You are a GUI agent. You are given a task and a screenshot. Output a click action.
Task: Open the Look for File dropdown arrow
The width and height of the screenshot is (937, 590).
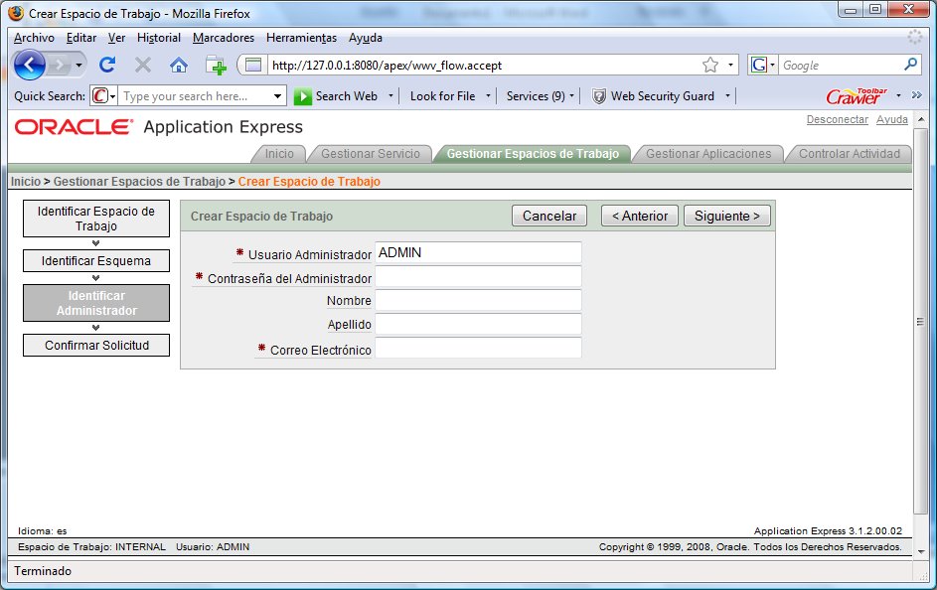pos(488,96)
